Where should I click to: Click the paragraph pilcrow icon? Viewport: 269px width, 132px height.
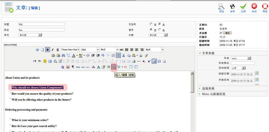73,67
